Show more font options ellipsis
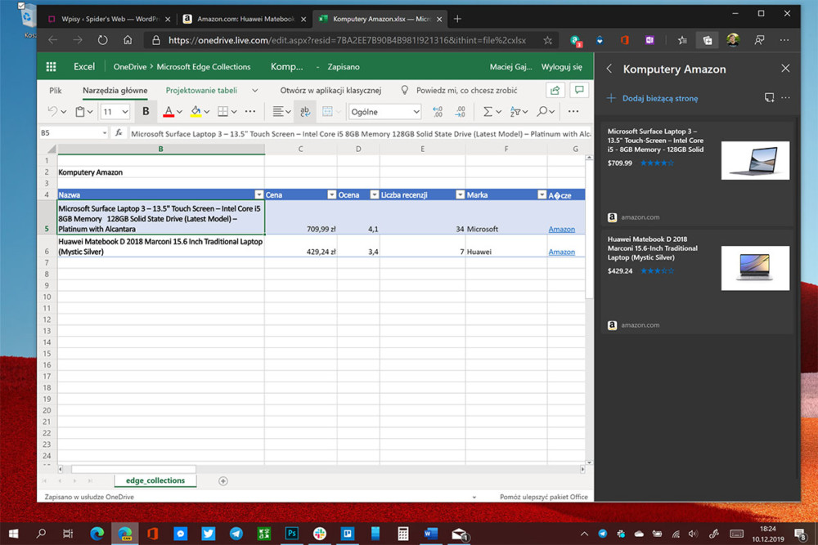 click(250, 111)
